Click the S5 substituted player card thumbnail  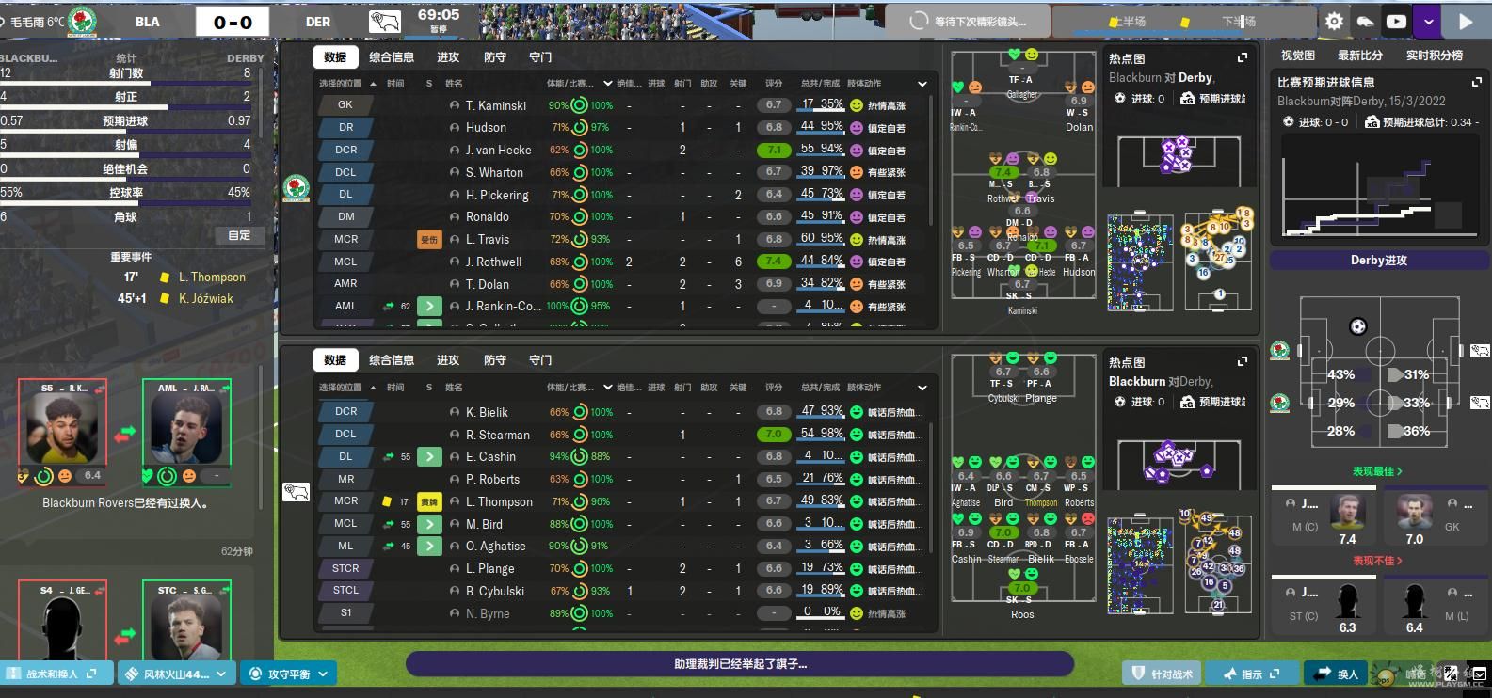point(62,433)
